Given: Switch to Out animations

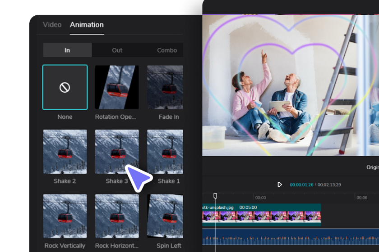Looking at the screenshot, I should (117, 50).
